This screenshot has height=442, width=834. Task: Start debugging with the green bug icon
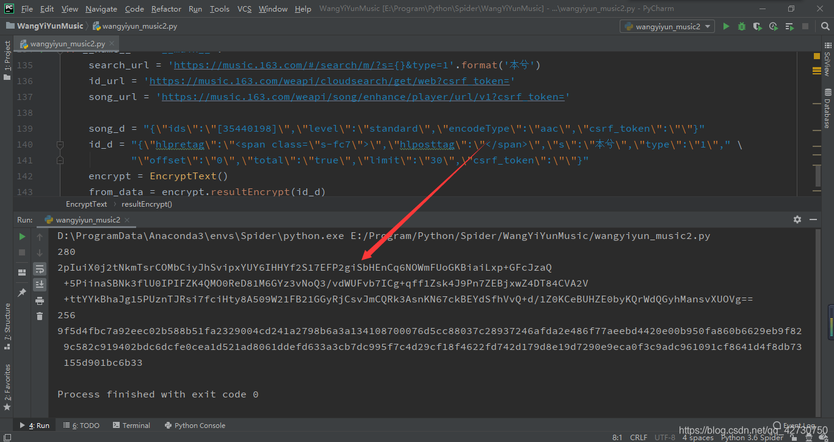(742, 26)
